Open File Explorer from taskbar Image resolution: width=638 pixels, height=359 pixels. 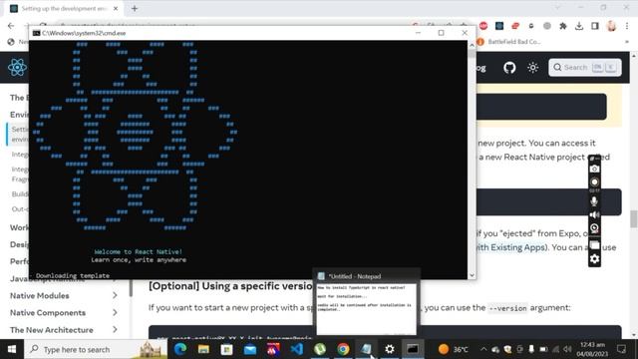tap(203, 349)
